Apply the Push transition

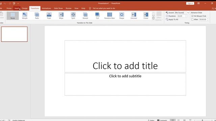tap(49, 16)
